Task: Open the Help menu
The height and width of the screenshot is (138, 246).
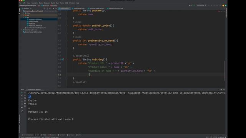Action: pos(78,3)
